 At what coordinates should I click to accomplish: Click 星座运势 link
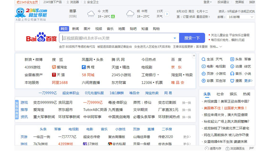click(x=203, y=17)
